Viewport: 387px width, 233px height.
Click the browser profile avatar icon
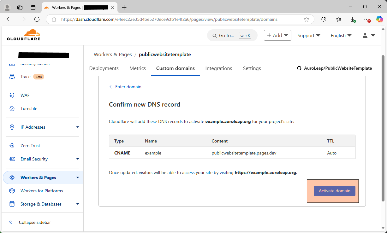(7, 8)
